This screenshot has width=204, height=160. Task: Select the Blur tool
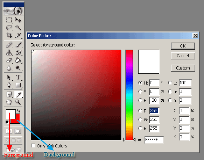click(x=9, y=68)
